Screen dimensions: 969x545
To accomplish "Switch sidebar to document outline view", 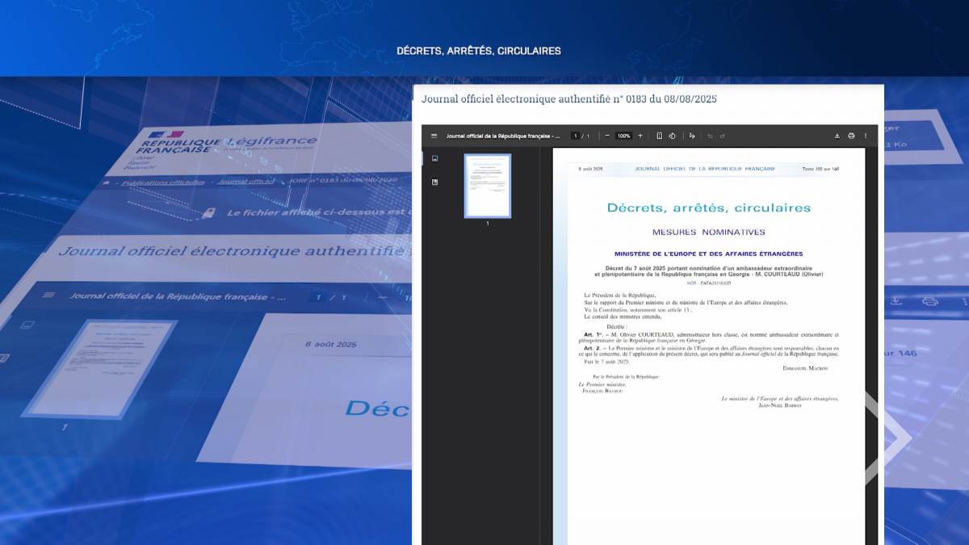I will [x=434, y=182].
